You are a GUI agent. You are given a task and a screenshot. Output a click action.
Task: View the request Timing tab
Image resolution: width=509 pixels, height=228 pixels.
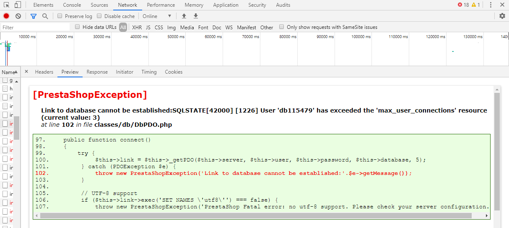149,72
